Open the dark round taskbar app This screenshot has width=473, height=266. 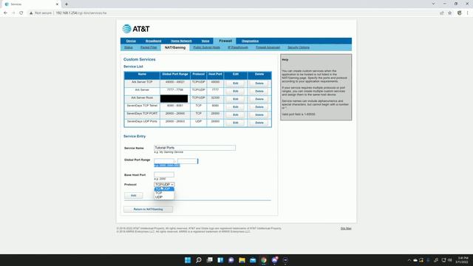[x=285, y=260]
